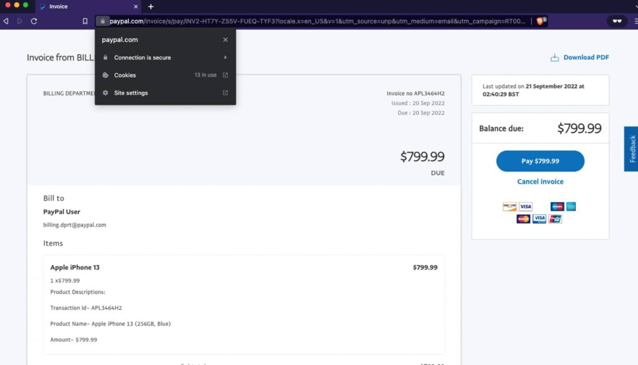Image resolution: width=638 pixels, height=365 pixels.
Task: Click the Maestro card icon
Action: pyautogui.click(x=557, y=206)
